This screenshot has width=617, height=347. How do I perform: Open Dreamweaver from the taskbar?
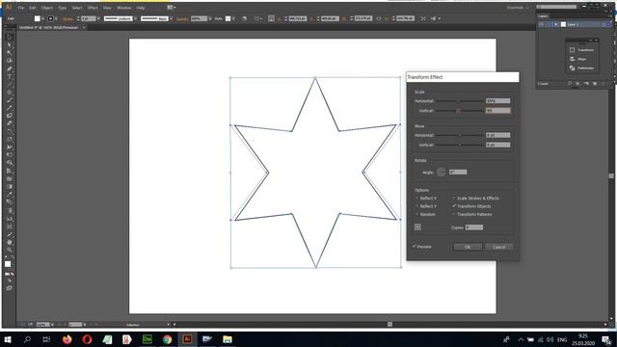click(148, 339)
